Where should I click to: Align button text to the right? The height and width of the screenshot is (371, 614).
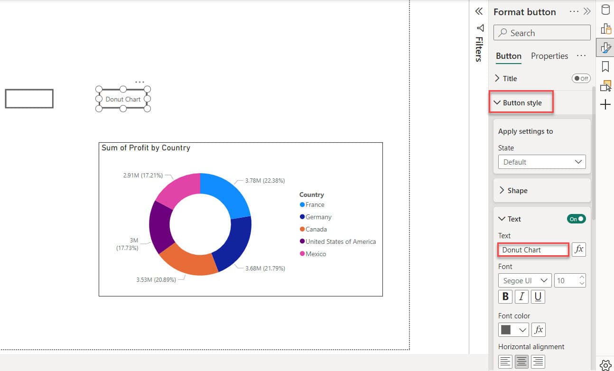click(x=538, y=362)
